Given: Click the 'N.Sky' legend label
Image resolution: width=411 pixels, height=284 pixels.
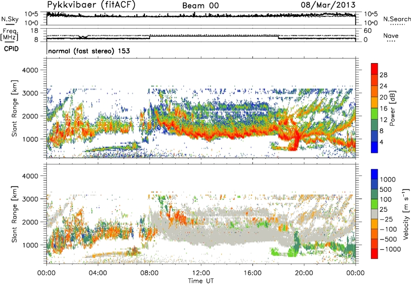Looking at the screenshot, I should click(x=10, y=19).
